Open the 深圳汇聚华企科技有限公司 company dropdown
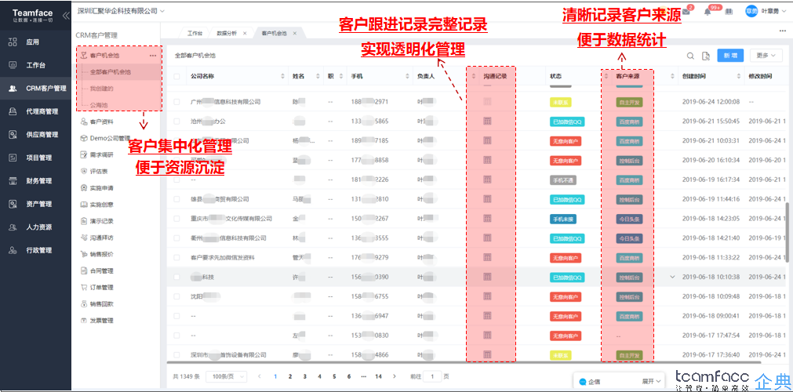 (122, 11)
